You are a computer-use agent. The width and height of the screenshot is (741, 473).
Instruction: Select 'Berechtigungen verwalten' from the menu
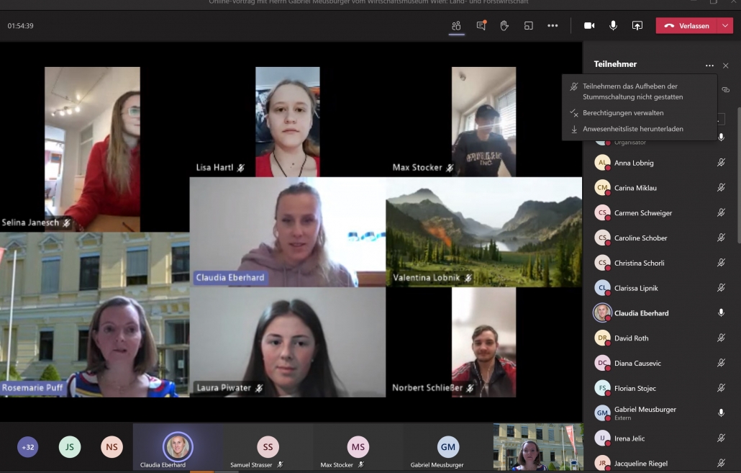(x=623, y=113)
